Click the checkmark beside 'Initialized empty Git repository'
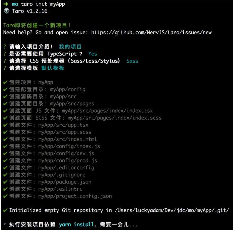Viewport: 233px width, 230px height. pyautogui.click(x=5, y=210)
